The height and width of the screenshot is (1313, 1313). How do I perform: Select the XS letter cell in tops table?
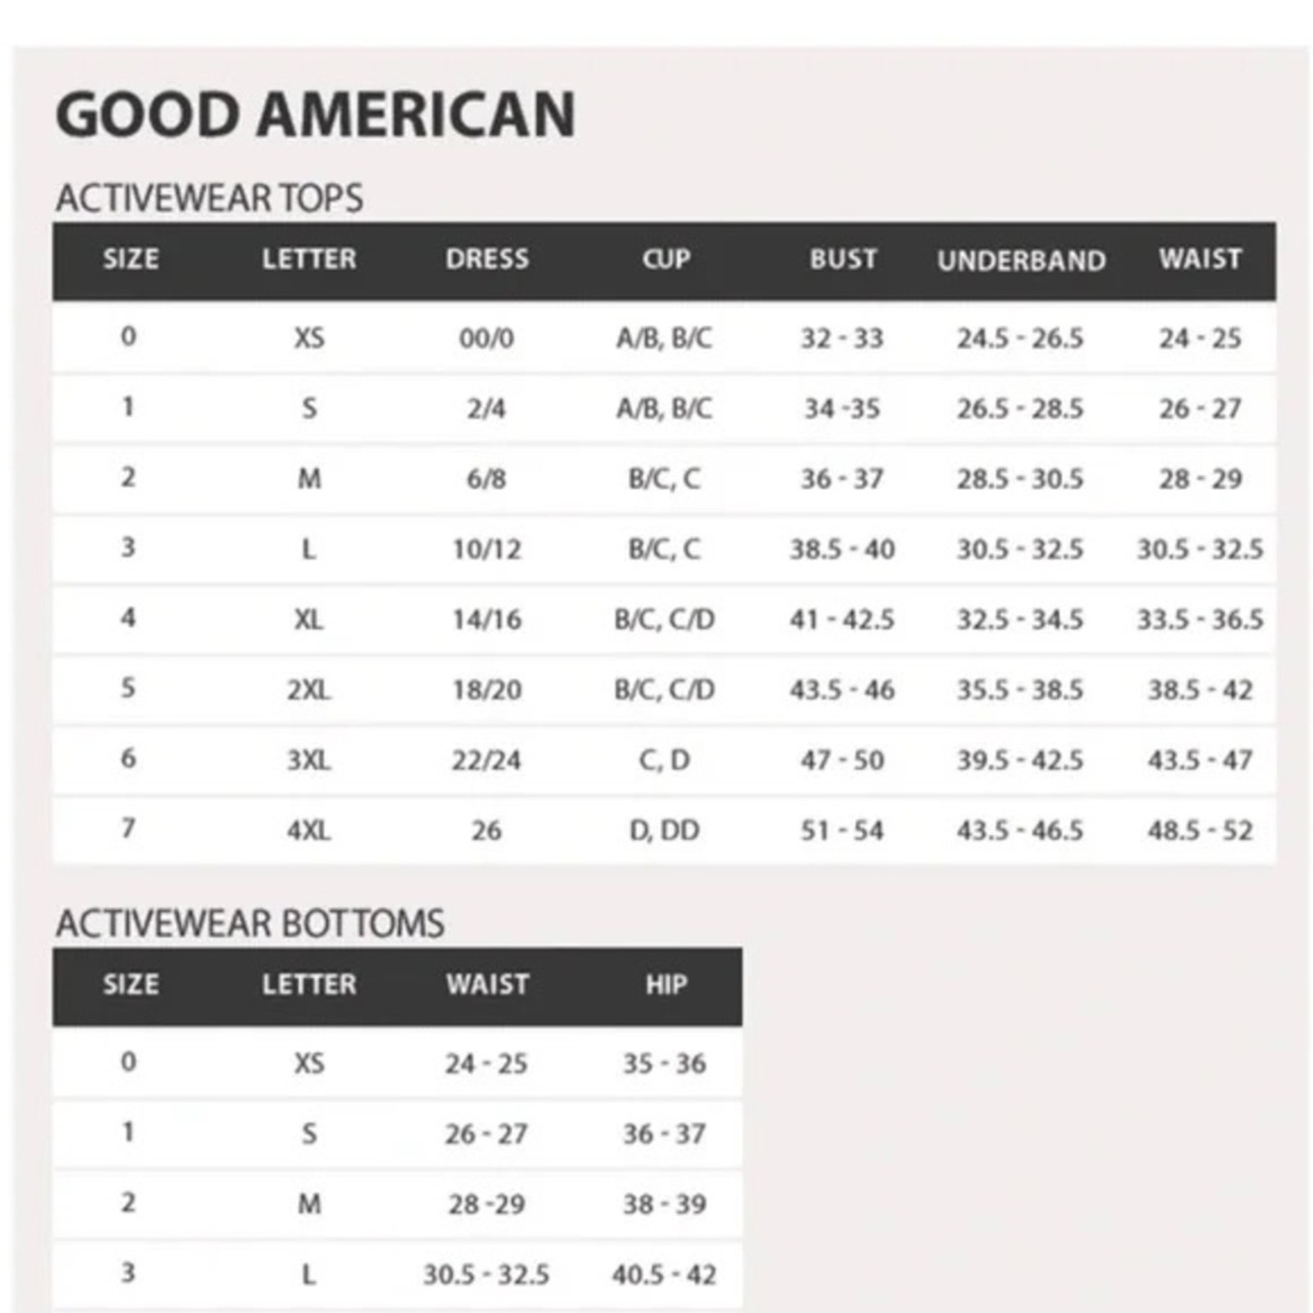309,338
